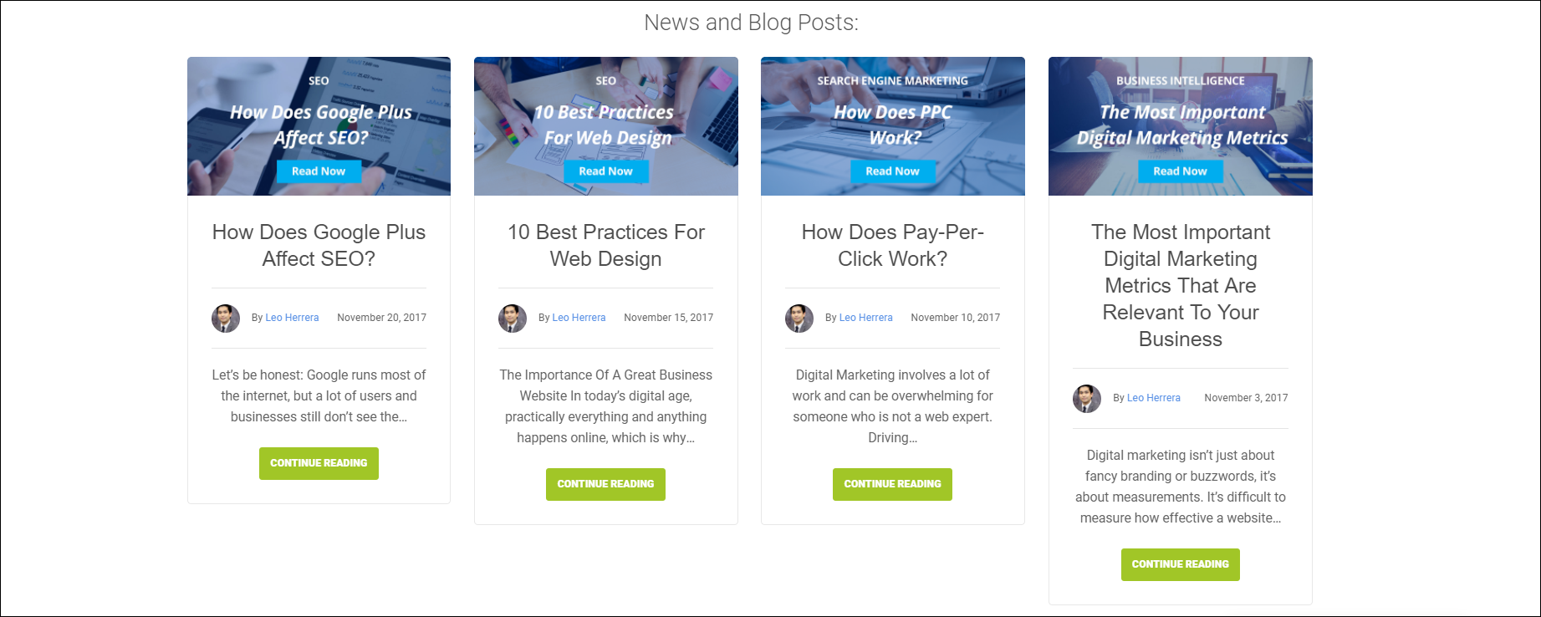The height and width of the screenshot is (617, 1541).
Task: Visit Leo Herrera link on November 20 post
Action: 292,318
